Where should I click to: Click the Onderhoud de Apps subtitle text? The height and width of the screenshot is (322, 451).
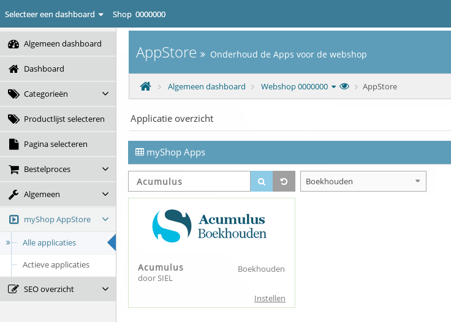pyautogui.click(x=289, y=54)
